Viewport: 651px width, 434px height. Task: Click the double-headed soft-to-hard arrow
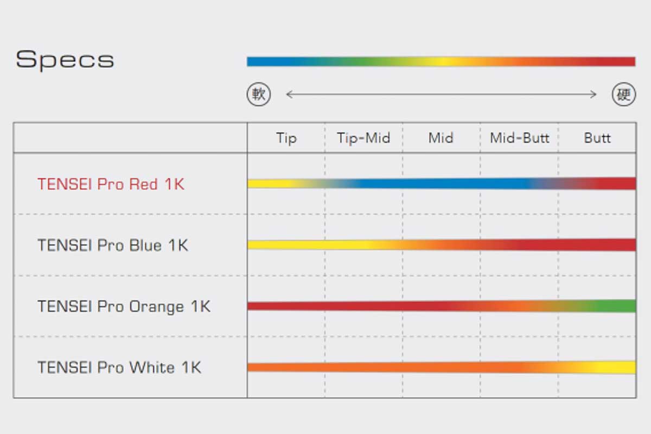click(441, 94)
